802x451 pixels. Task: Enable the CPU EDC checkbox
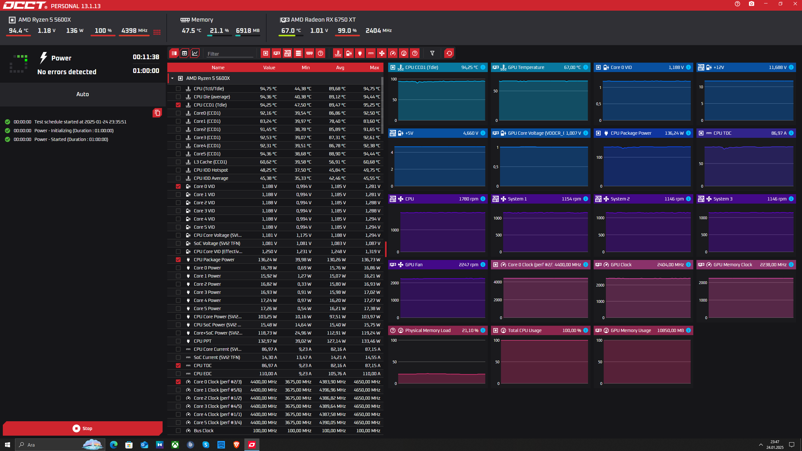click(178, 374)
